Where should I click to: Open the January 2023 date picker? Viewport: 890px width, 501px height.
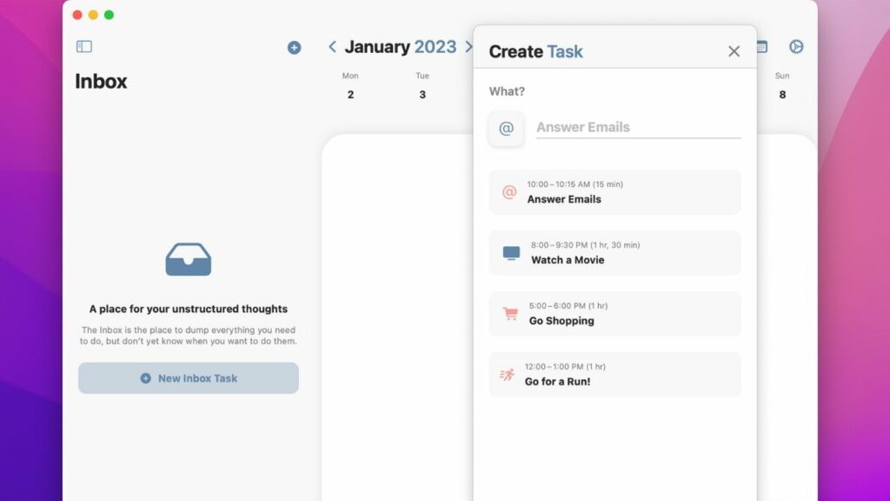[401, 47]
